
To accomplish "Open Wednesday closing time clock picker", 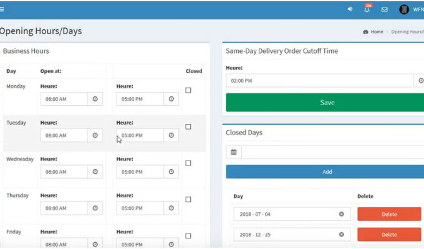I will (x=171, y=172).
